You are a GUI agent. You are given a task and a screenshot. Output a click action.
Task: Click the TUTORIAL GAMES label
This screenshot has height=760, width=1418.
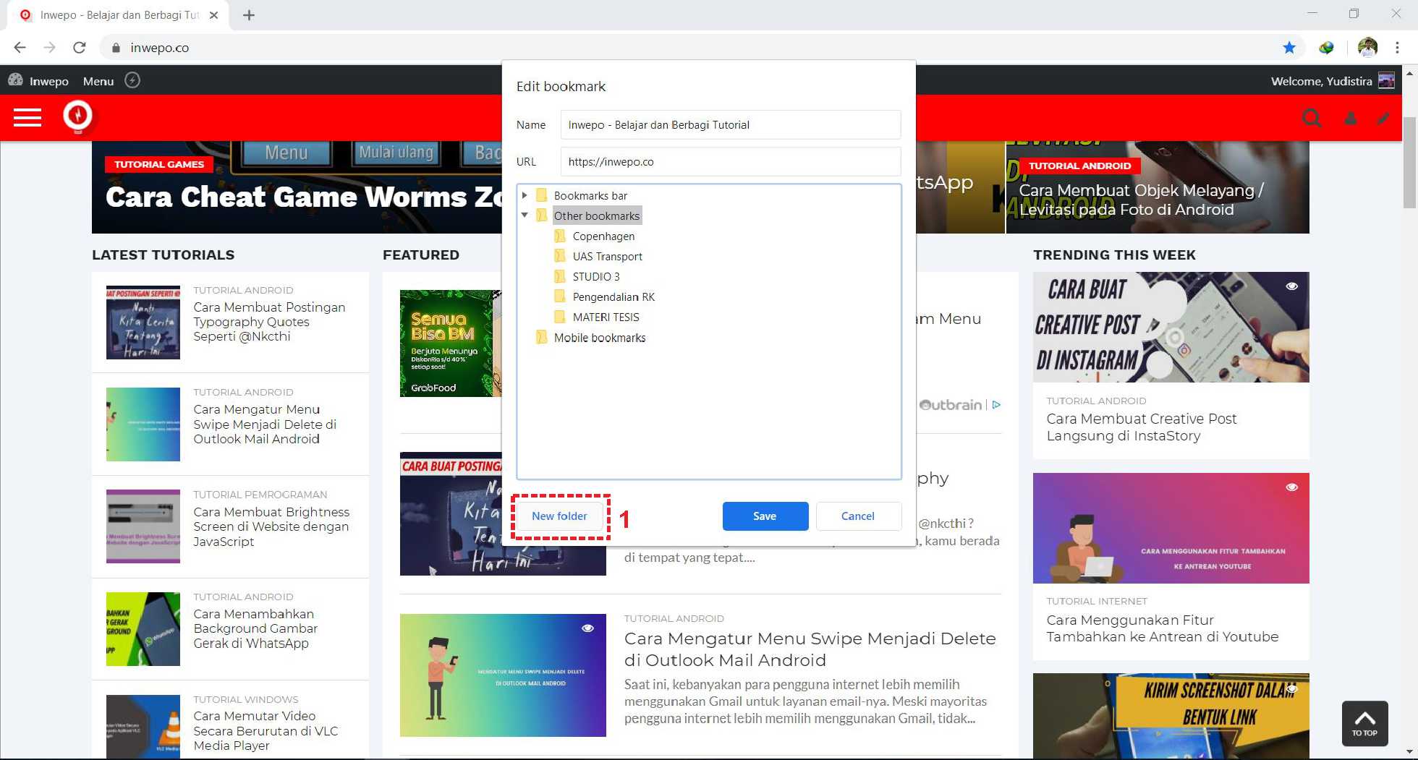click(159, 165)
